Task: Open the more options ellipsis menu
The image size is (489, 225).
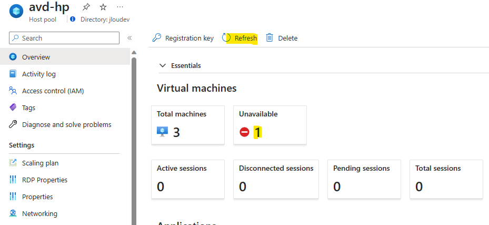Action: pyautogui.click(x=120, y=7)
